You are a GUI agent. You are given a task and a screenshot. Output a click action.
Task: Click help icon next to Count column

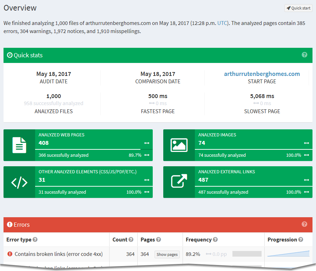coord(131,240)
